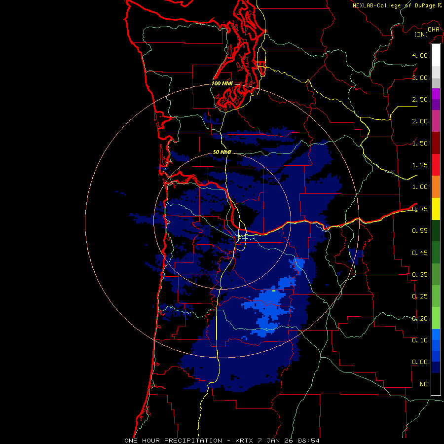The width and height of the screenshot is (444, 444).
Task: Click the 0.00 legend value
Action: [420, 362]
